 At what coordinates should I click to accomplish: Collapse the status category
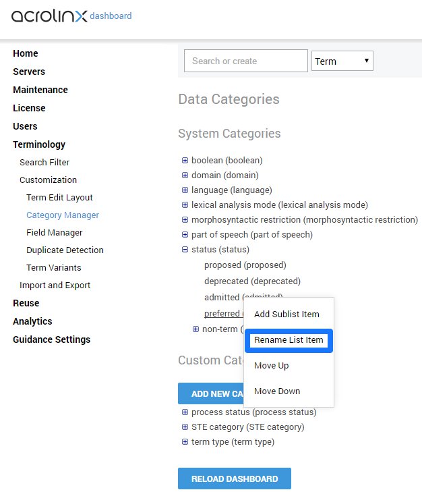185,250
